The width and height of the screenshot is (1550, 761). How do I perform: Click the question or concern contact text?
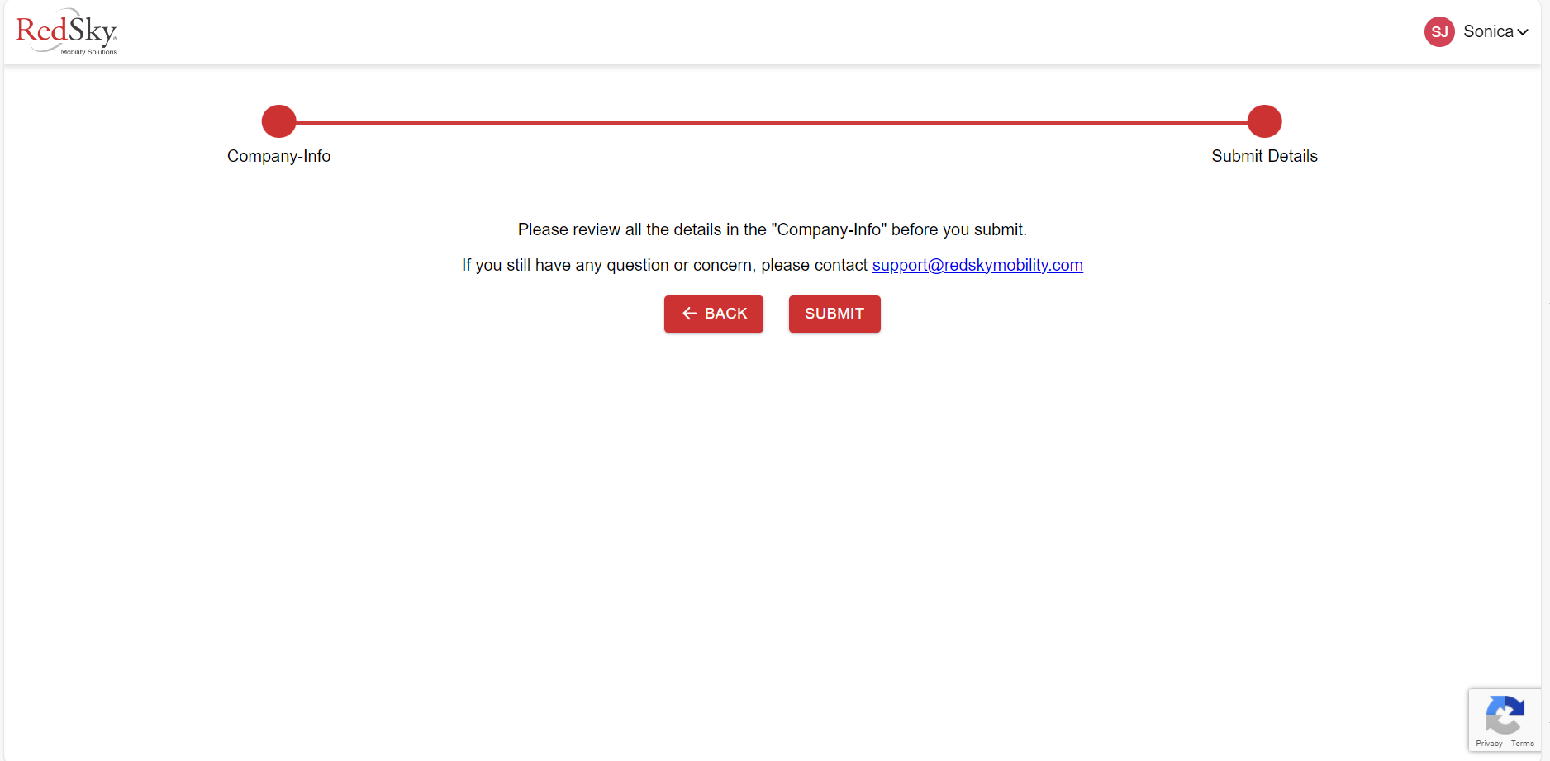(x=664, y=265)
